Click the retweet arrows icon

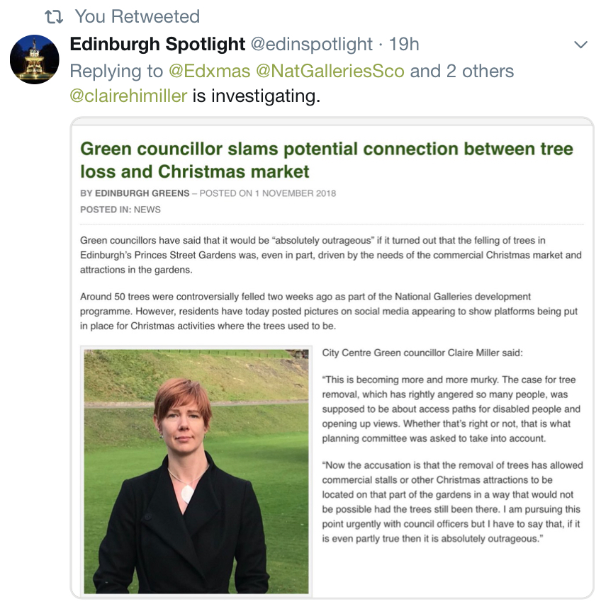54,17
